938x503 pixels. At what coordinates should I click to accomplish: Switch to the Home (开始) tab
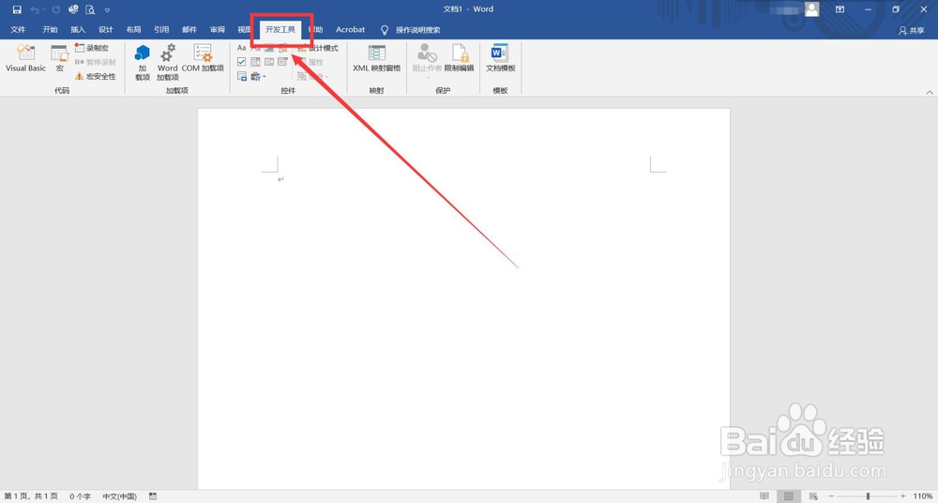50,29
